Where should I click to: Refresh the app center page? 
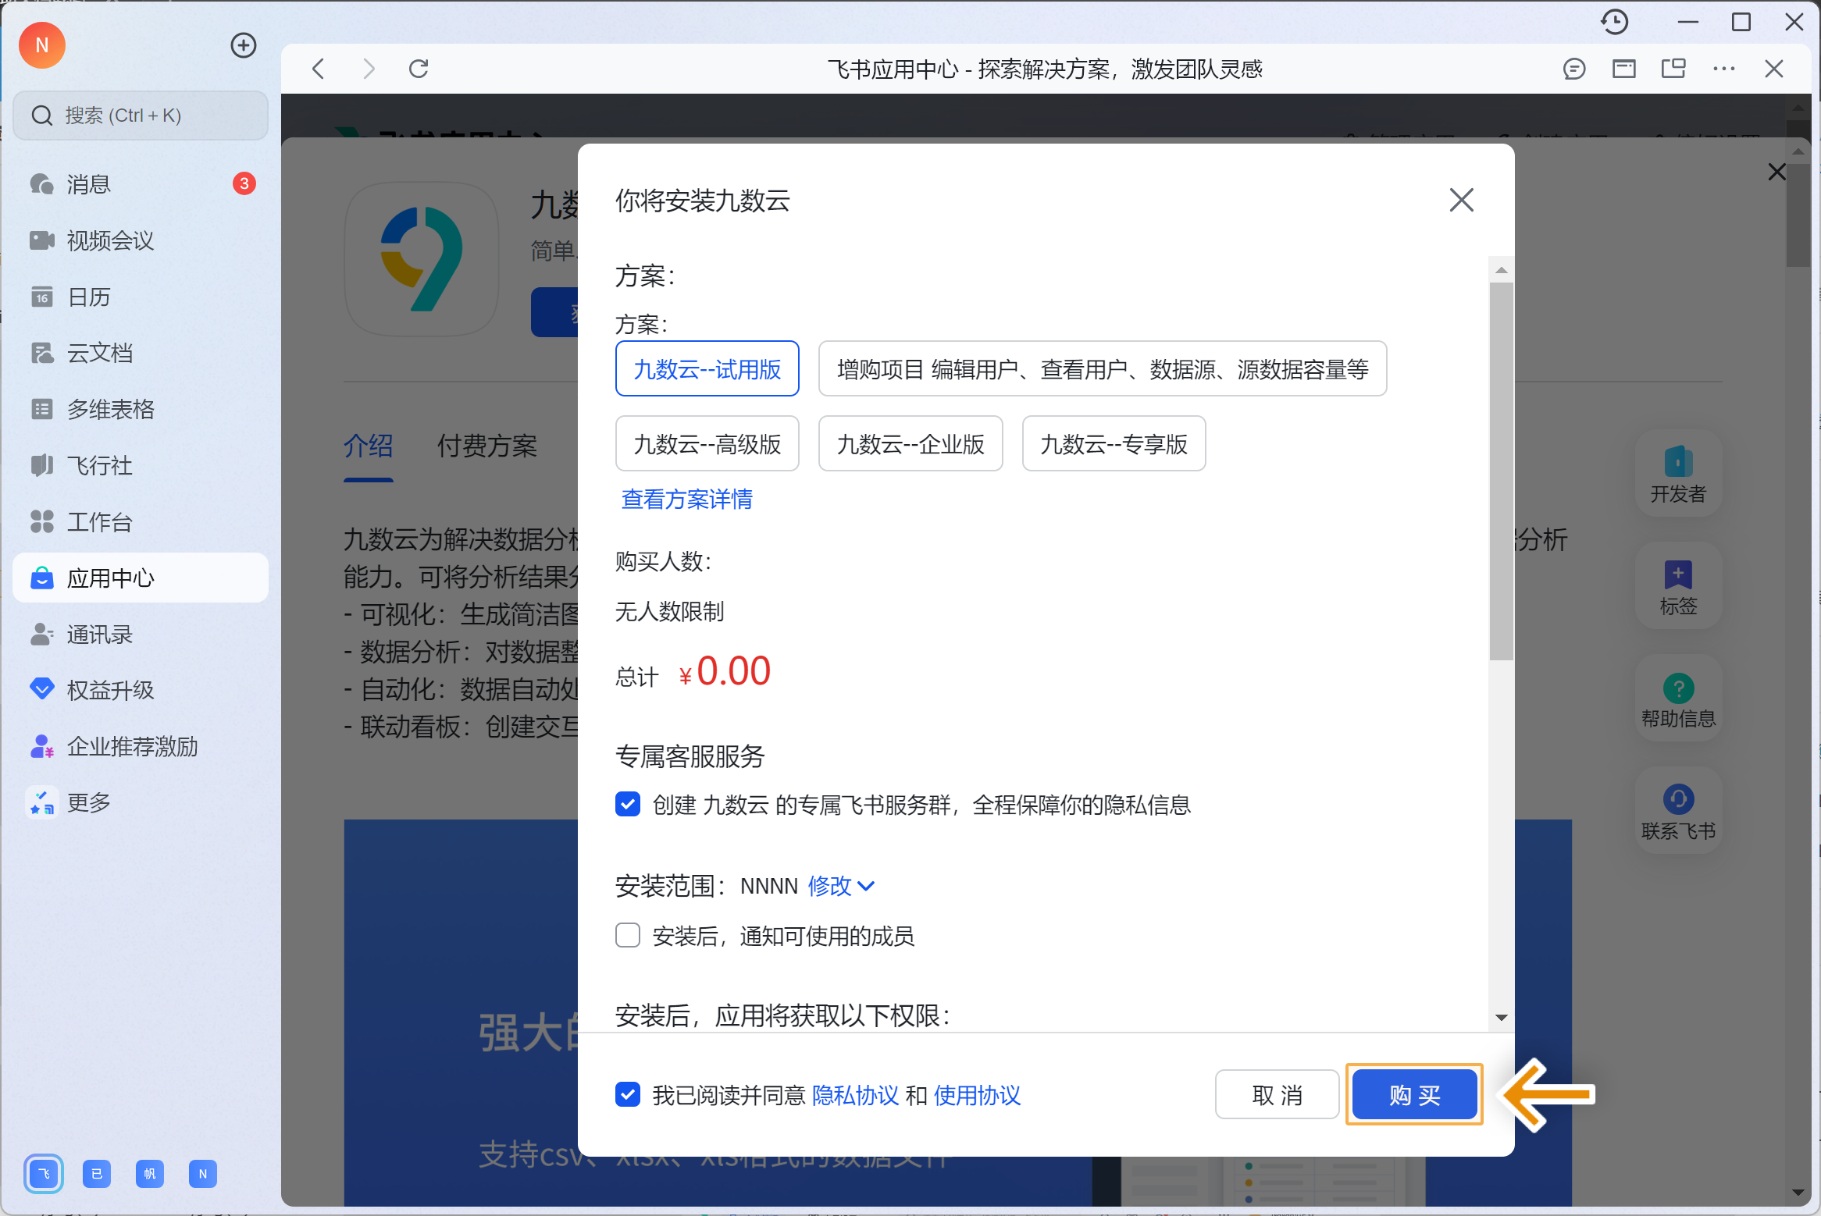[419, 69]
